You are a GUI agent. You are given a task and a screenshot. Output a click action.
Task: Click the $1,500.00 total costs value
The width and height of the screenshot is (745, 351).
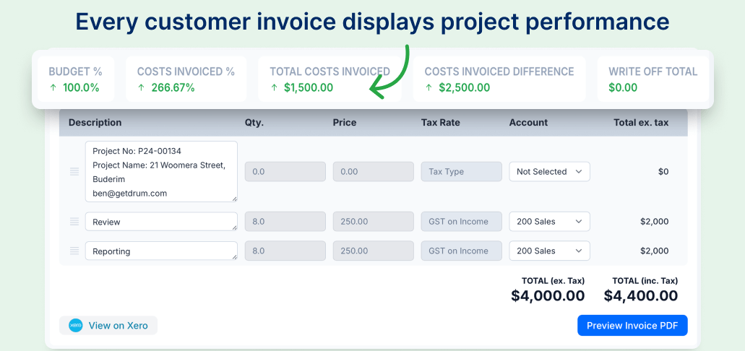tap(309, 87)
